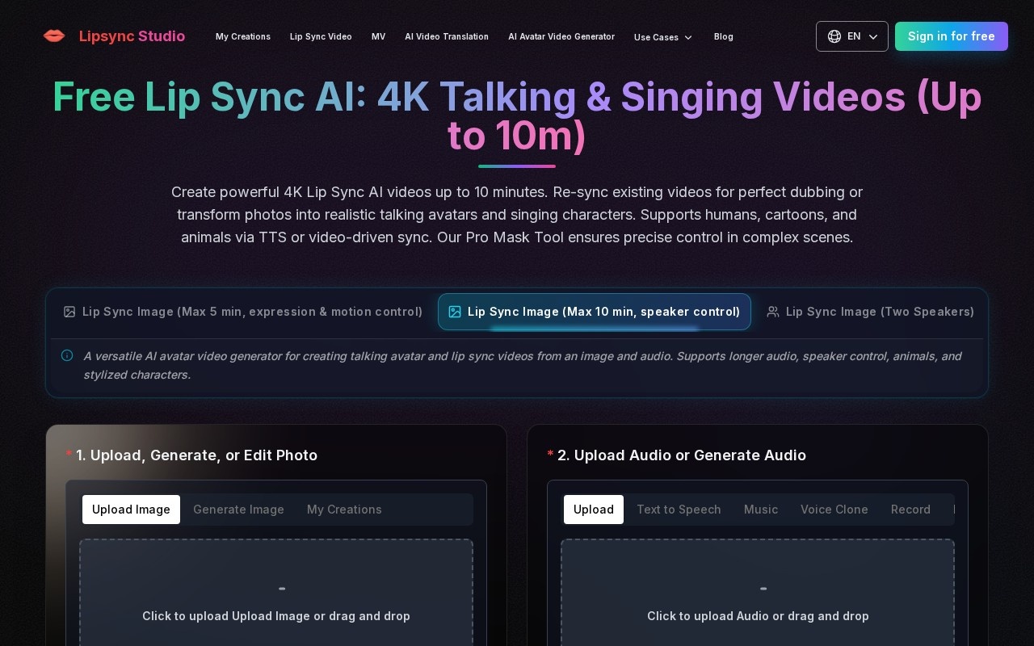Switch to Voice Clone tab

point(834,510)
